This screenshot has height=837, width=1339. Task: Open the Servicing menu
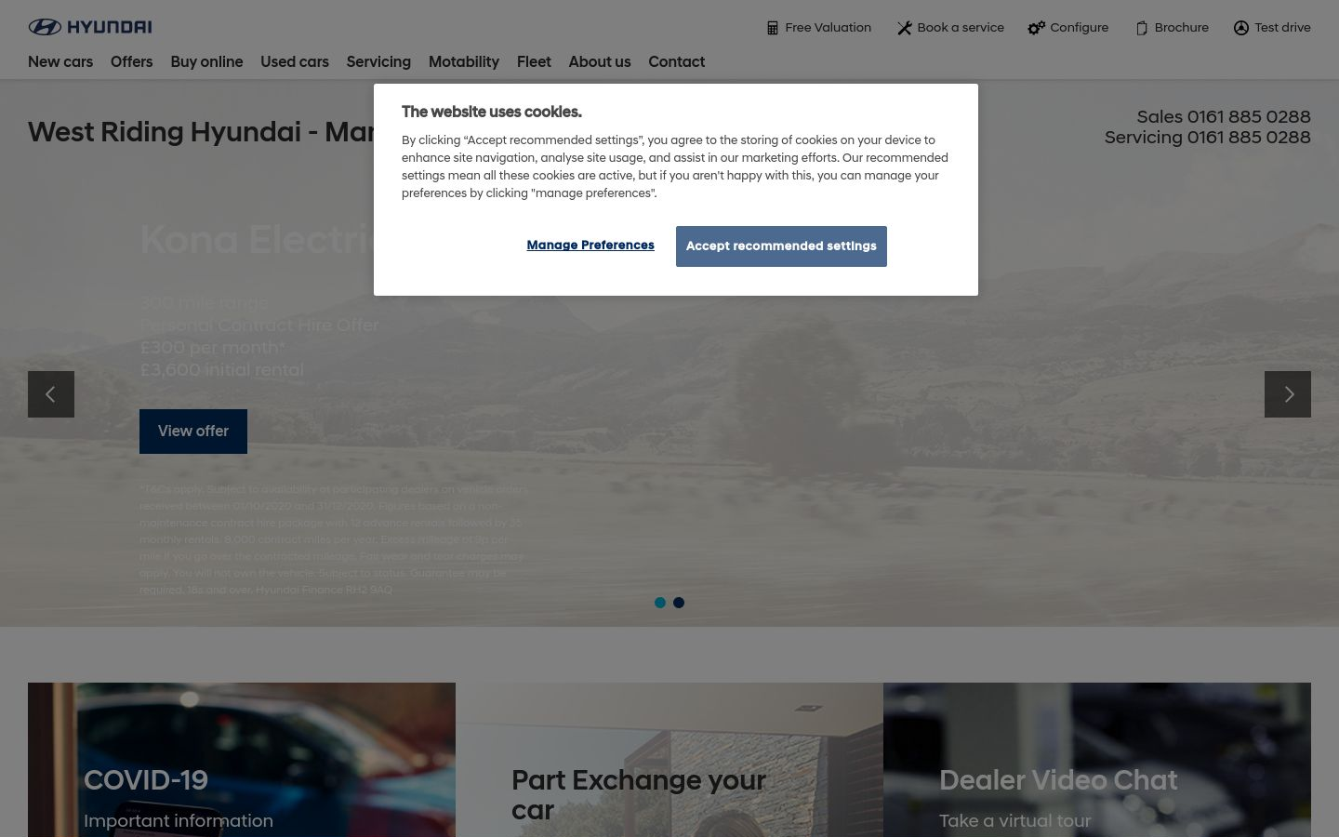pyautogui.click(x=378, y=61)
